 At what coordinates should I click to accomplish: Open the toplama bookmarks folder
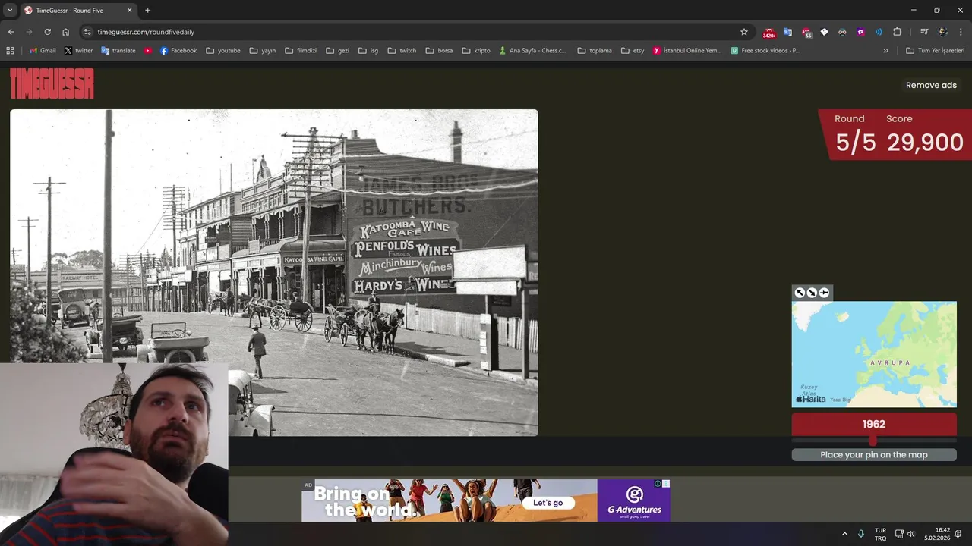click(x=594, y=51)
